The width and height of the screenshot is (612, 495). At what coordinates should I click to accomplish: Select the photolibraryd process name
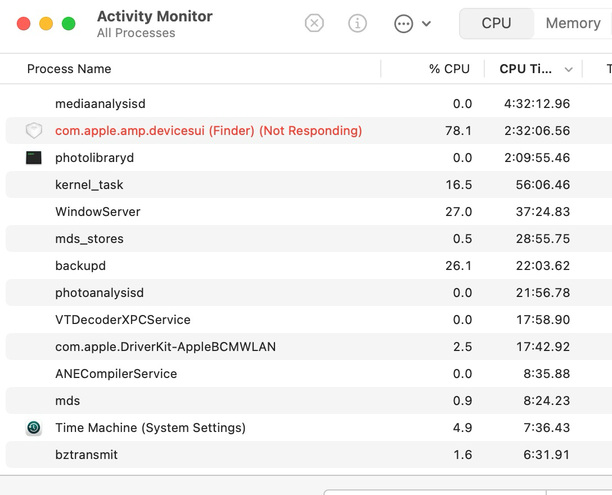coord(94,157)
